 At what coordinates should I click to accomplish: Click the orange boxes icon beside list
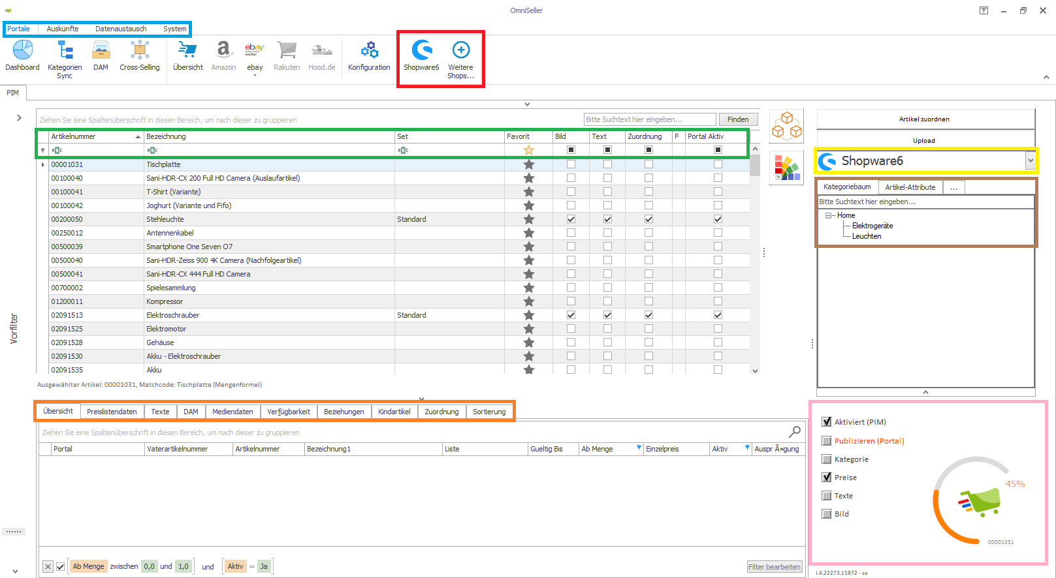point(786,125)
